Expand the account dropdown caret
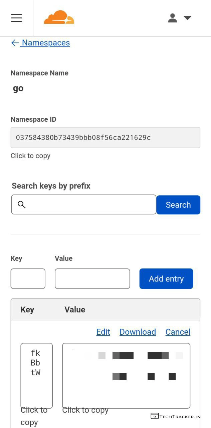 coord(188,18)
